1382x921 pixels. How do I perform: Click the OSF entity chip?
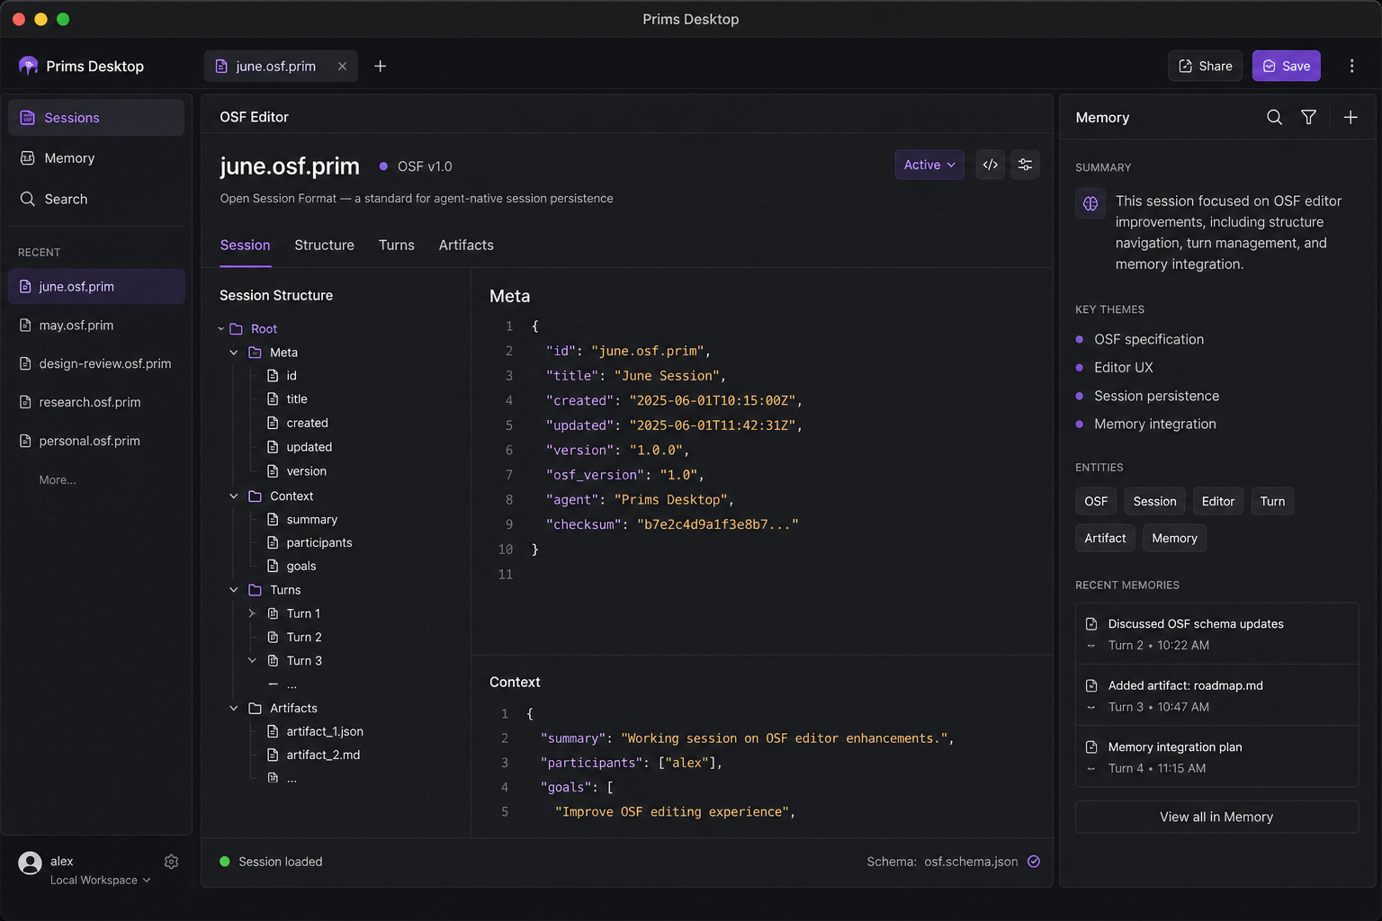click(1096, 501)
